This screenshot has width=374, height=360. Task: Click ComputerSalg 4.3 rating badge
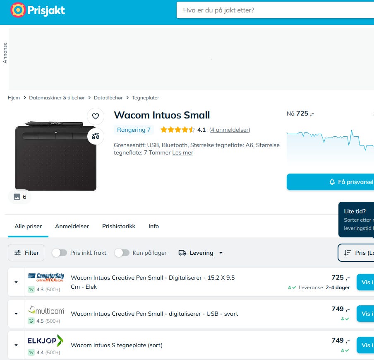[x=44, y=290]
